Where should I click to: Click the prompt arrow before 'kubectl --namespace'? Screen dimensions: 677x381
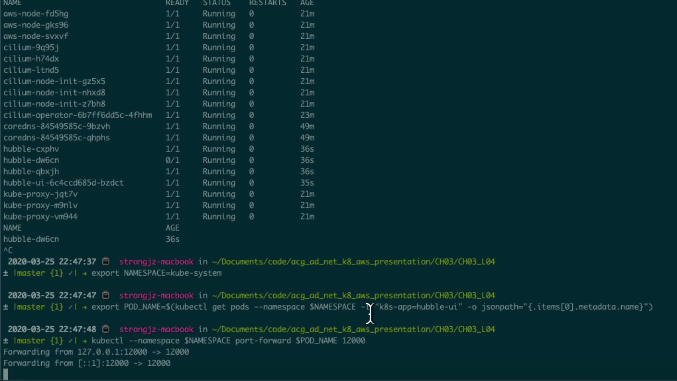tap(85, 341)
